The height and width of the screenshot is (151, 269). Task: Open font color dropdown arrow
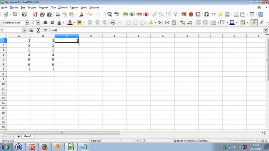74,22
